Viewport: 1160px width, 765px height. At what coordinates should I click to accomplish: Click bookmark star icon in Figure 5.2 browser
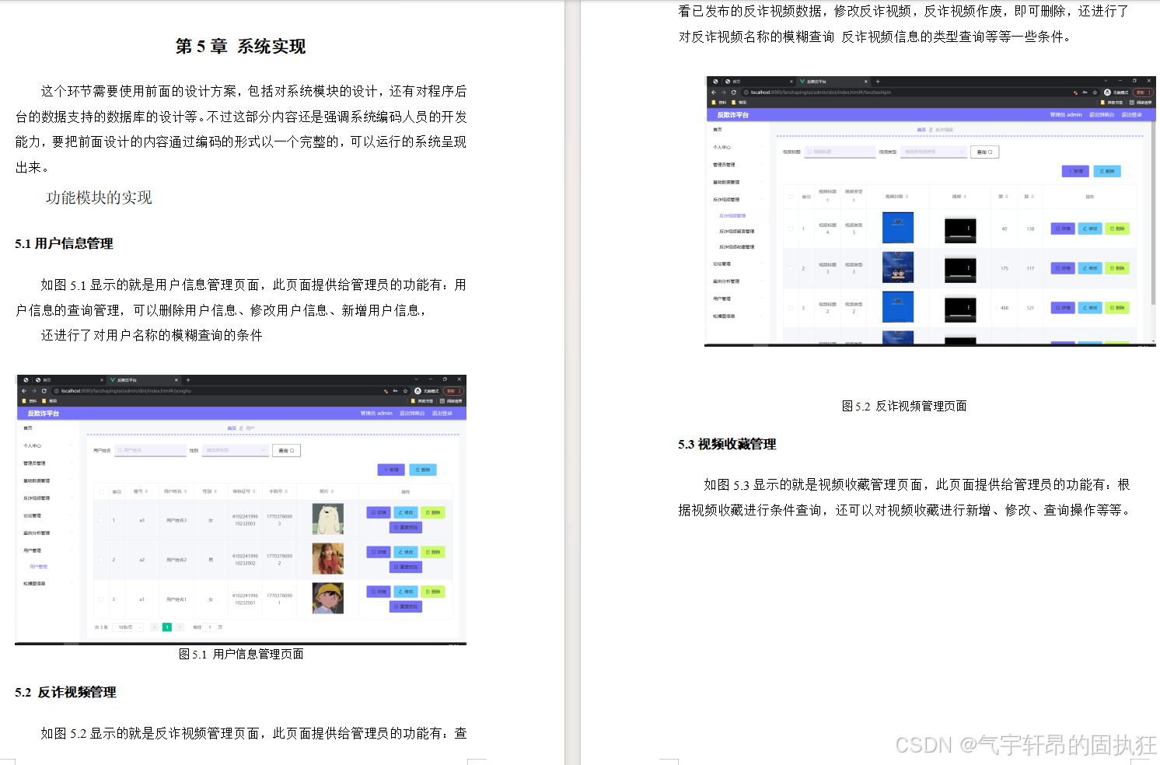pos(1095,93)
